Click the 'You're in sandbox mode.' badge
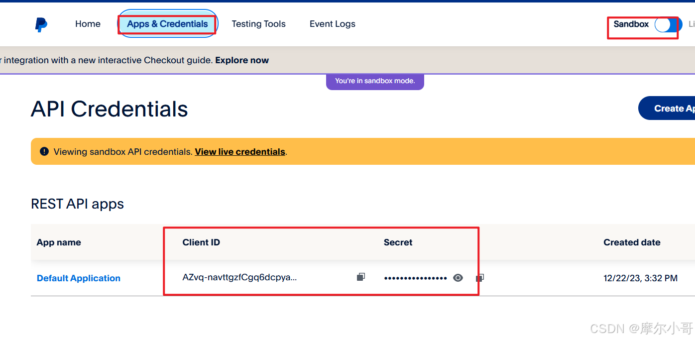 (x=375, y=81)
